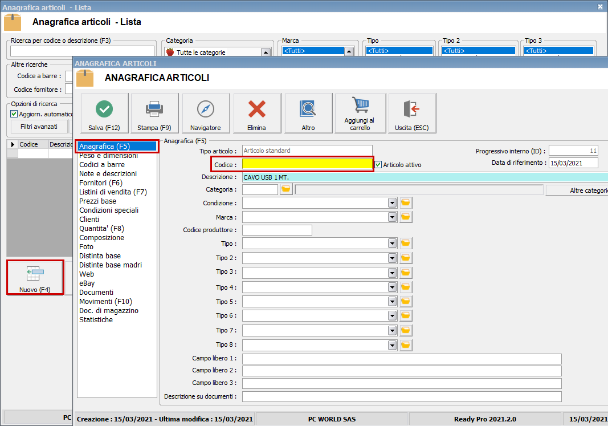
Task: Open Filtri avanzati
Action: pyautogui.click(x=38, y=127)
